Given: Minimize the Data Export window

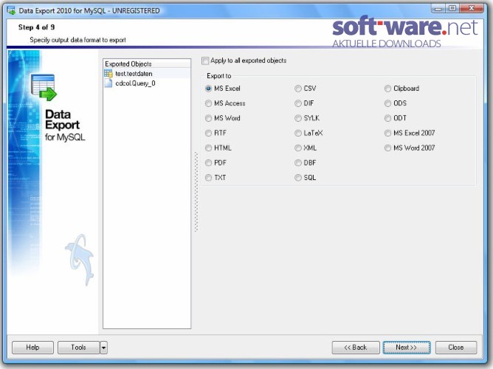Looking at the screenshot, I should tap(438, 9).
